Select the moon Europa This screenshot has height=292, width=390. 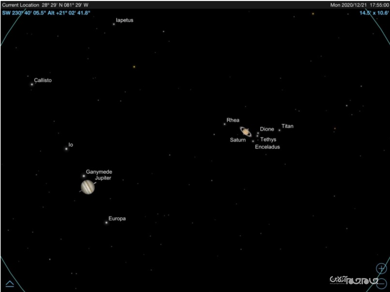point(106,222)
